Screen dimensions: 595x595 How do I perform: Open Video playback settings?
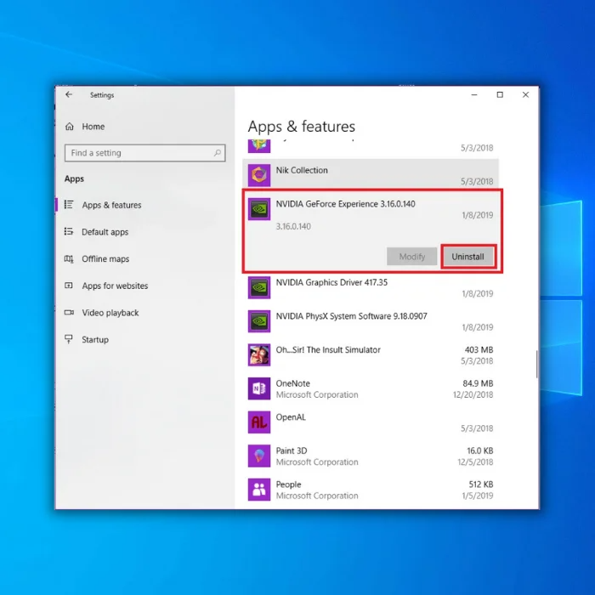[110, 313]
